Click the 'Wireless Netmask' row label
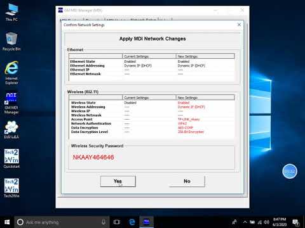 (x=86, y=115)
